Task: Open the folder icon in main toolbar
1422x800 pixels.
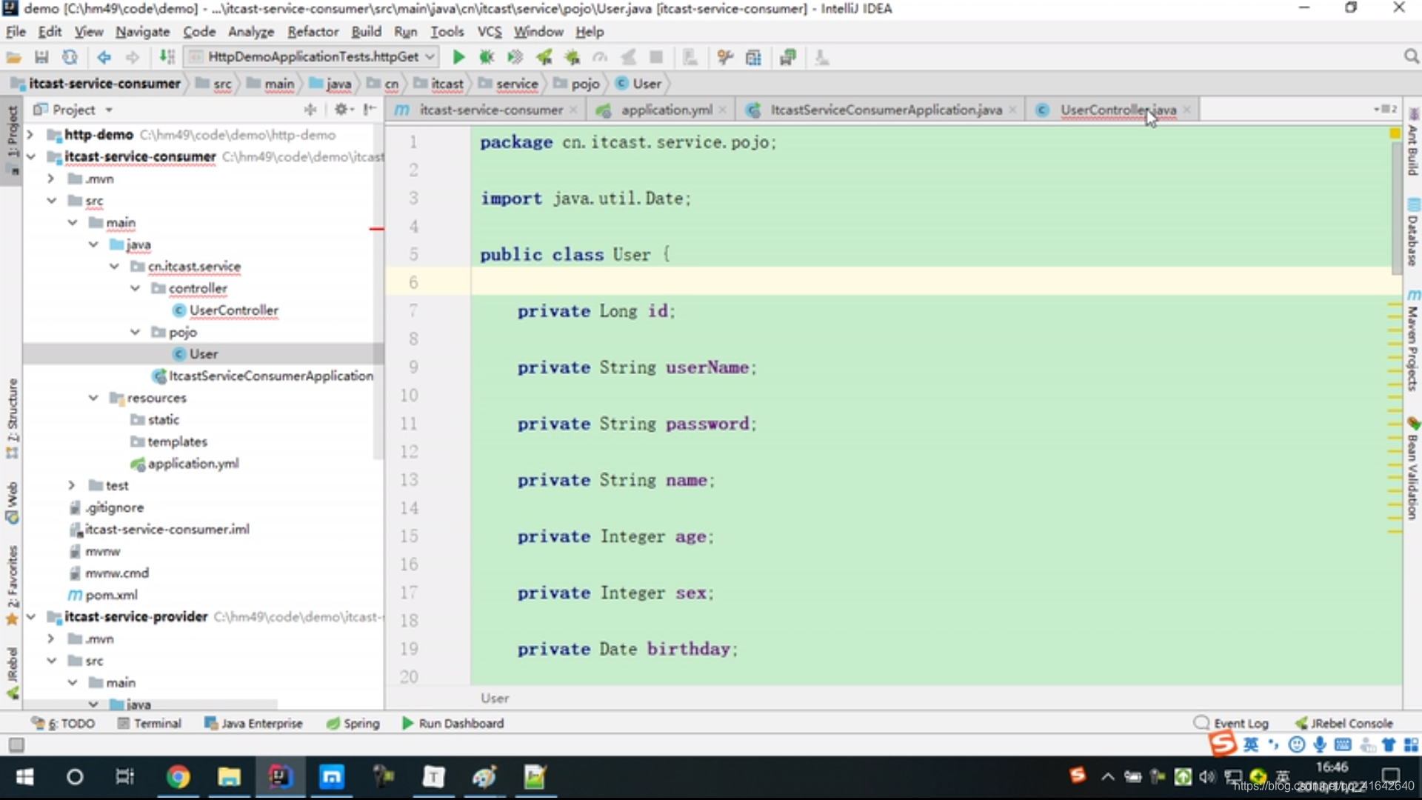Action: 13,57
